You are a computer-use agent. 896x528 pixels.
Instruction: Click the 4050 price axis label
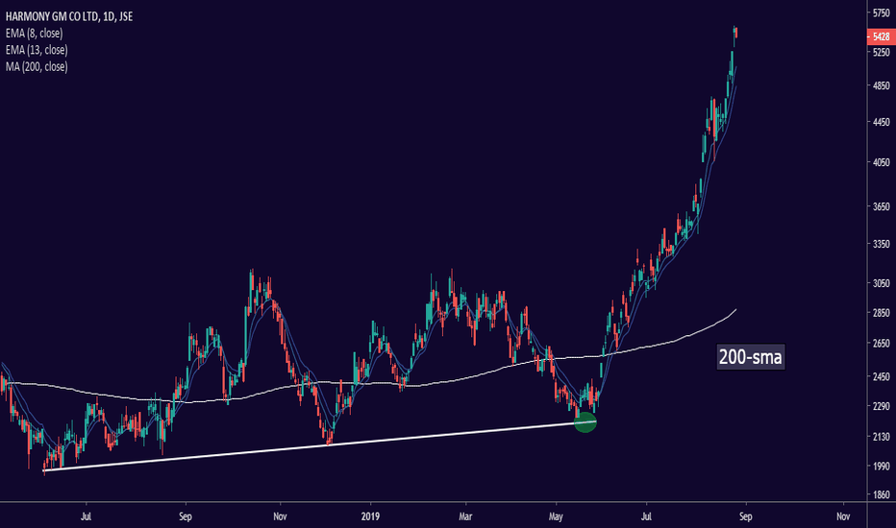point(882,162)
